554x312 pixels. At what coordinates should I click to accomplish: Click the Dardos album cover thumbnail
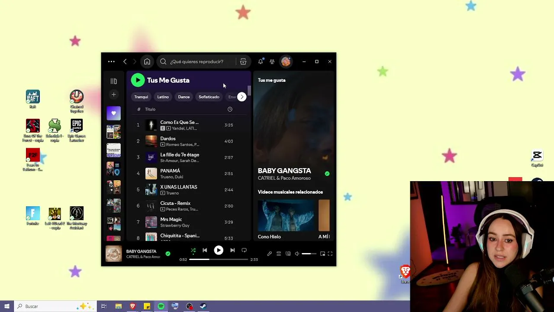click(x=151, y=141)
